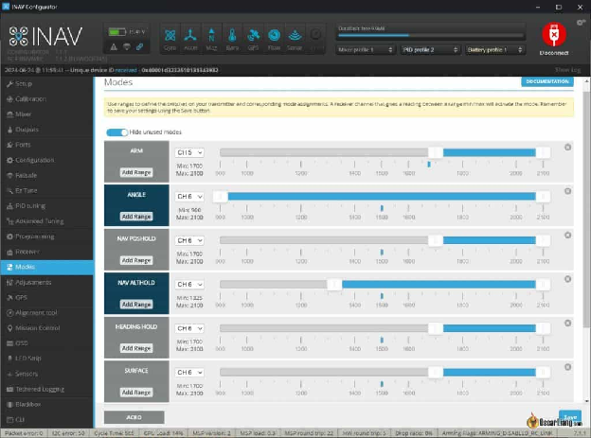Screen dimensions: 591x438
Task: Open the Configuration tab
Action: click(x=46, y=160)
